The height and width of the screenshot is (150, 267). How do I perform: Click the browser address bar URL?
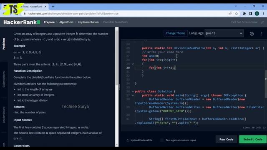73,14
